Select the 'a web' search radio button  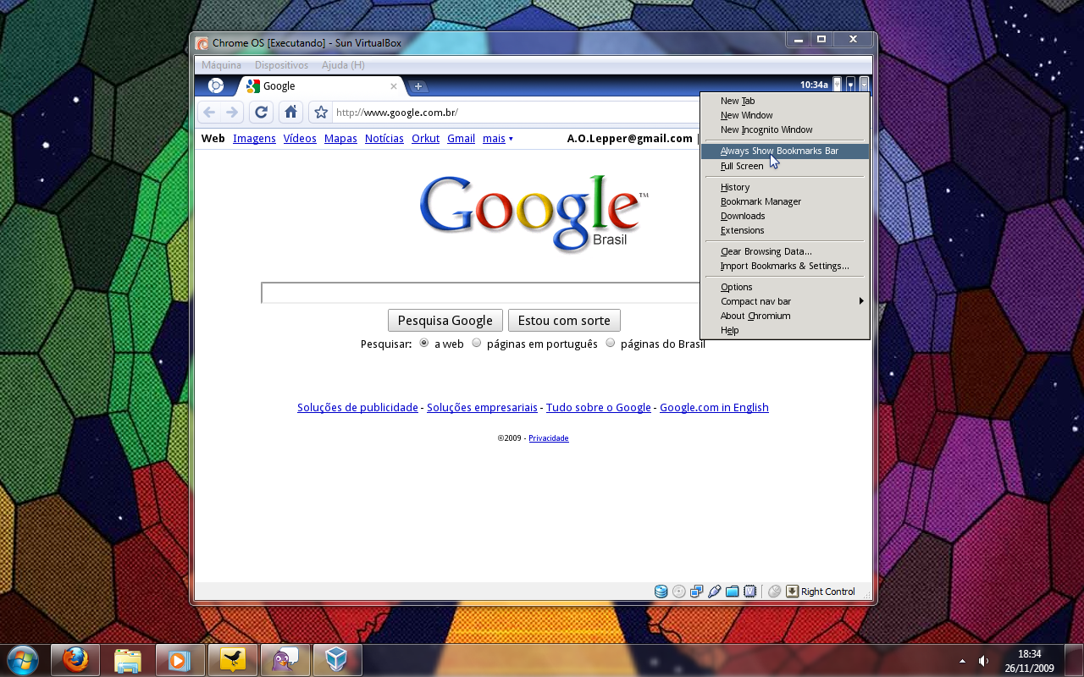[424, 343]
